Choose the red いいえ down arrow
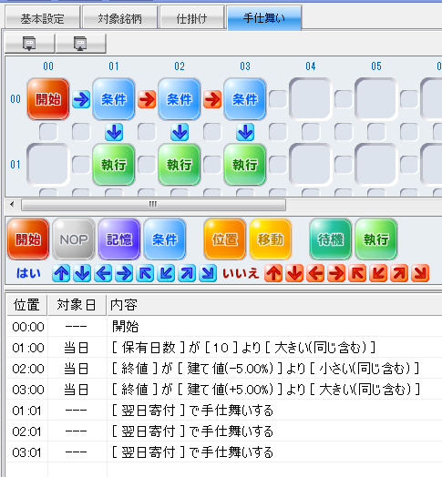 pyautogui.click(x=294, y=273)
